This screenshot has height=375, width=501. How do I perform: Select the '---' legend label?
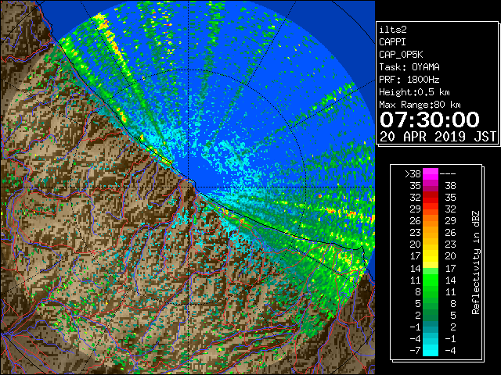coord(448,174)
